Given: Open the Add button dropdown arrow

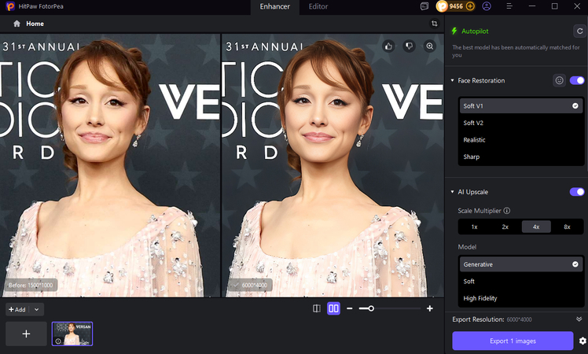Looking at the screenshot, I should pos(36,309).
